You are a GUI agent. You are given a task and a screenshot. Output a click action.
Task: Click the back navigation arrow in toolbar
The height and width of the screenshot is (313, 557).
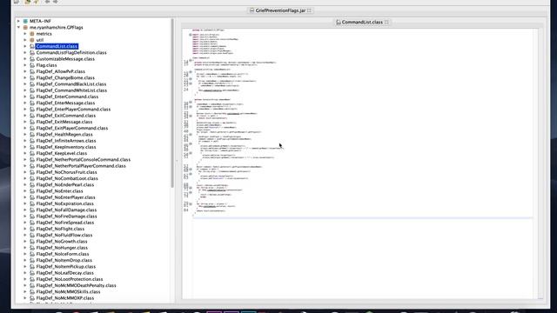[47, 2]
